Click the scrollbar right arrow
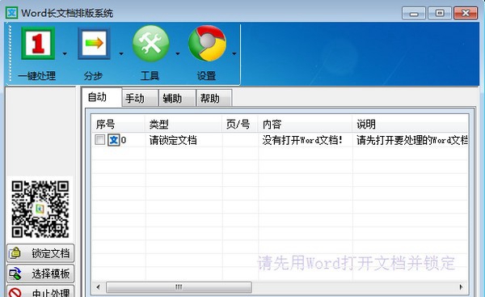 [x=461, y=287]
